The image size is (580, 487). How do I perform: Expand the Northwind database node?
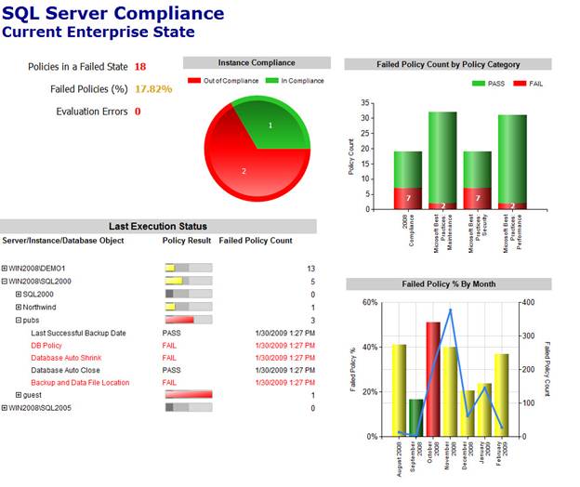coord(19,307)
